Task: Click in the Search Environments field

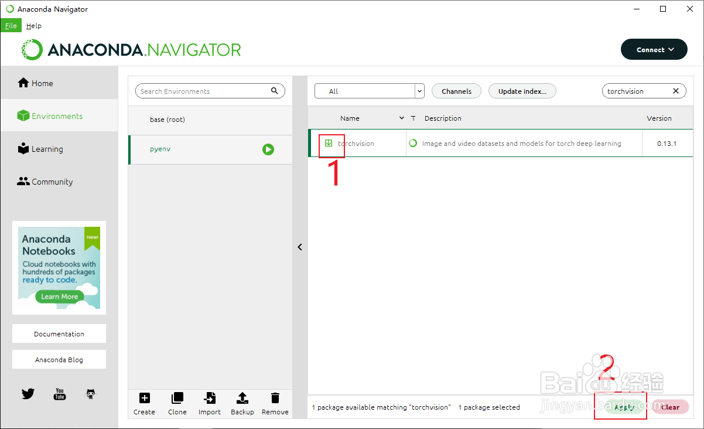Action: (x=210, y=91)
